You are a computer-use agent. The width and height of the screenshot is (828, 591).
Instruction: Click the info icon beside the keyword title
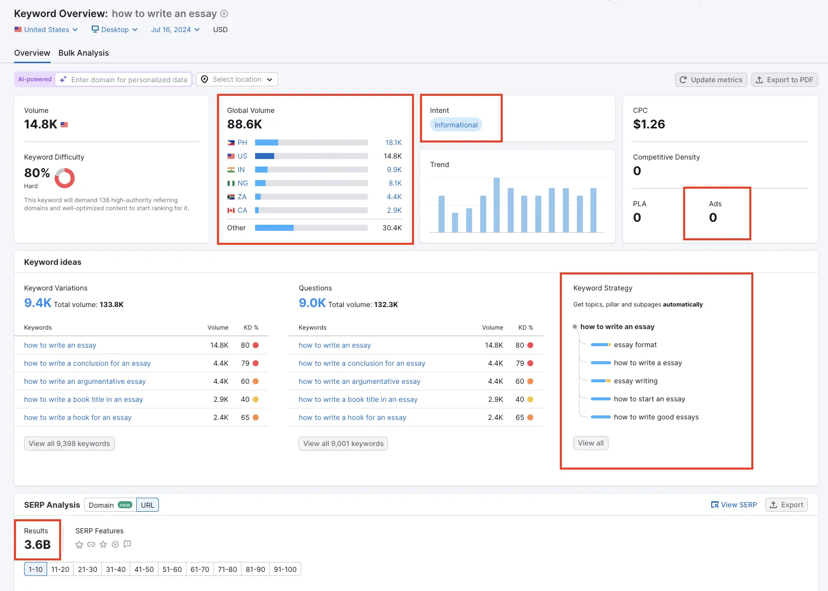pyautogui.click(x=224, y=14)
